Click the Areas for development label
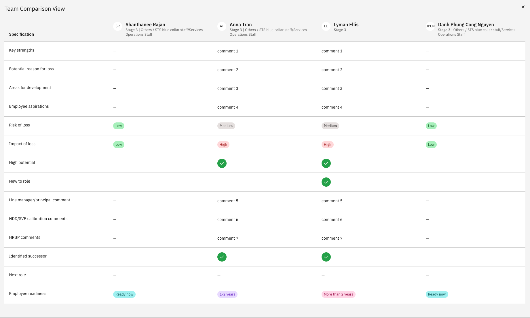 click(x=30, y=88)
